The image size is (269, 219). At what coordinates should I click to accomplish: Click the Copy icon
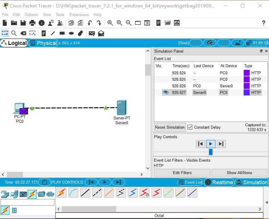click(71, 23)
